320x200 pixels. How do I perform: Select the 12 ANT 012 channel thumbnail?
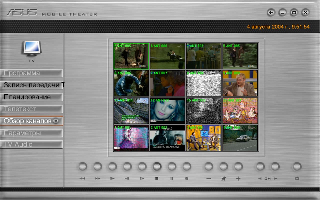(167, 110)
